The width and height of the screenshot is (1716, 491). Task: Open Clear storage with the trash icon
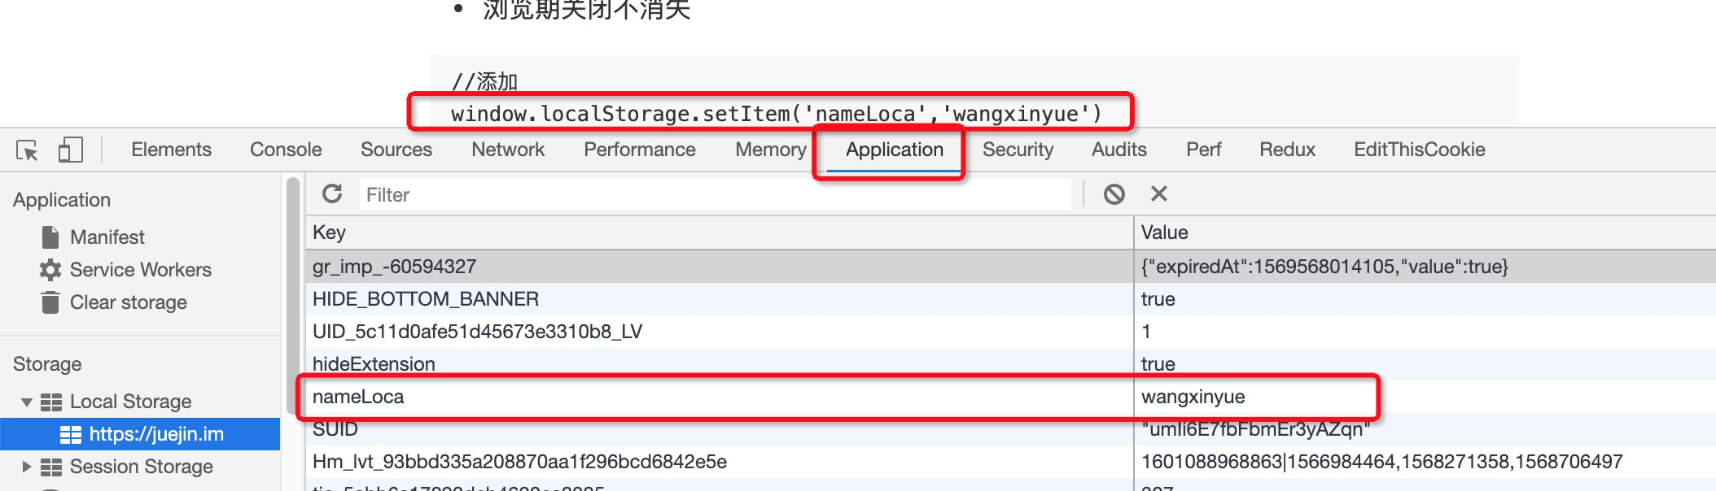128,302
